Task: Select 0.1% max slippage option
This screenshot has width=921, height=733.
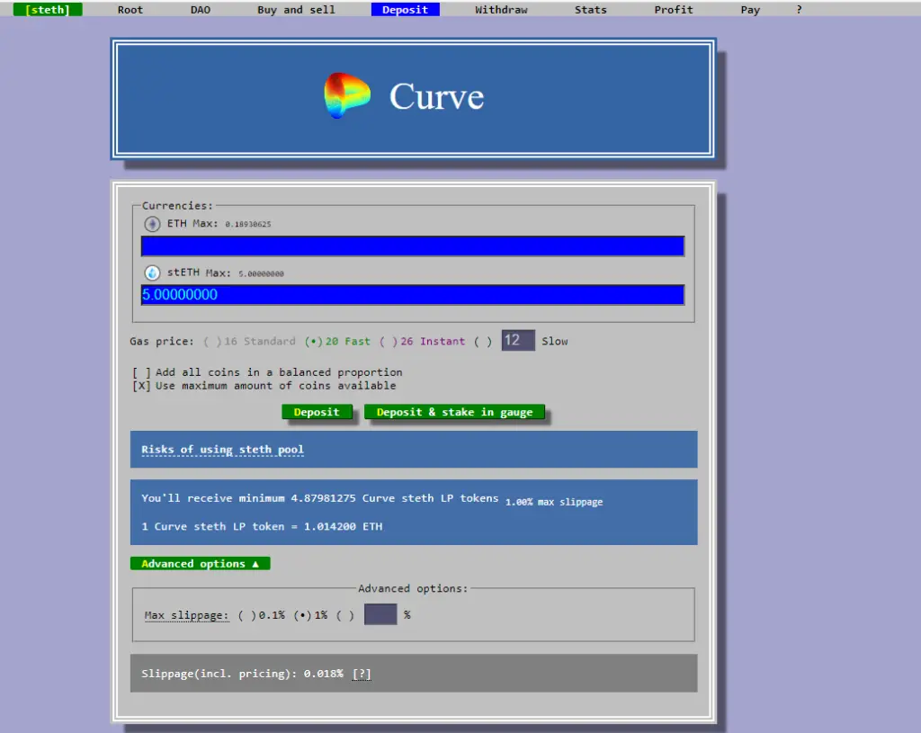Action: 262,615
